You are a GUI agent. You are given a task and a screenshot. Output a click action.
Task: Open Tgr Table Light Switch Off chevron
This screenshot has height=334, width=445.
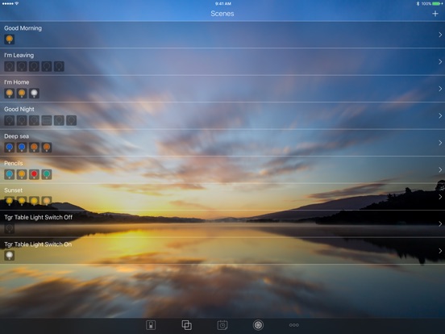click(x=440, y=223)
